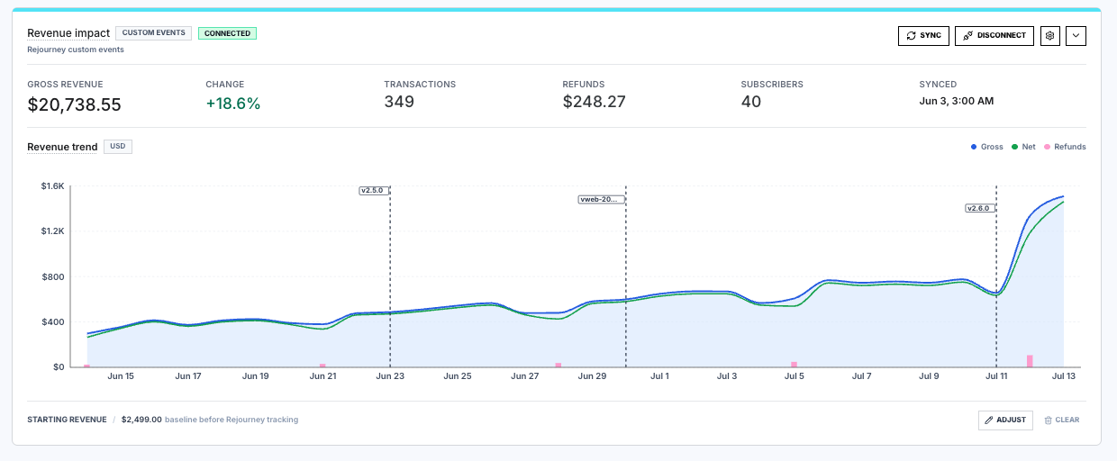Click the refund bar near Jul 12
This screenshot has width=1117, height=461.
click(1030, 361)
